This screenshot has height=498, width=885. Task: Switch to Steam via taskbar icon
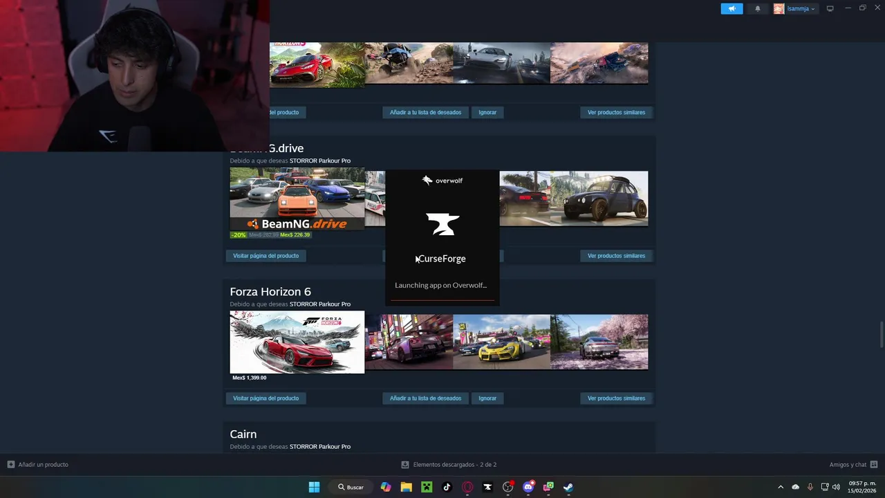click(568, 487)
